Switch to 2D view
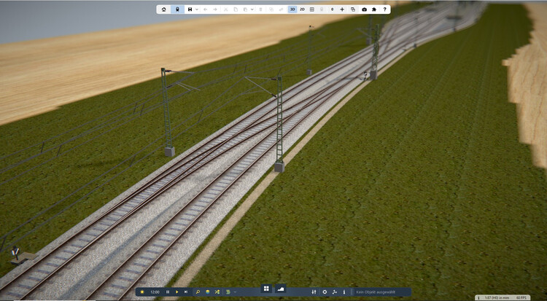 click(x=302, y=9)
